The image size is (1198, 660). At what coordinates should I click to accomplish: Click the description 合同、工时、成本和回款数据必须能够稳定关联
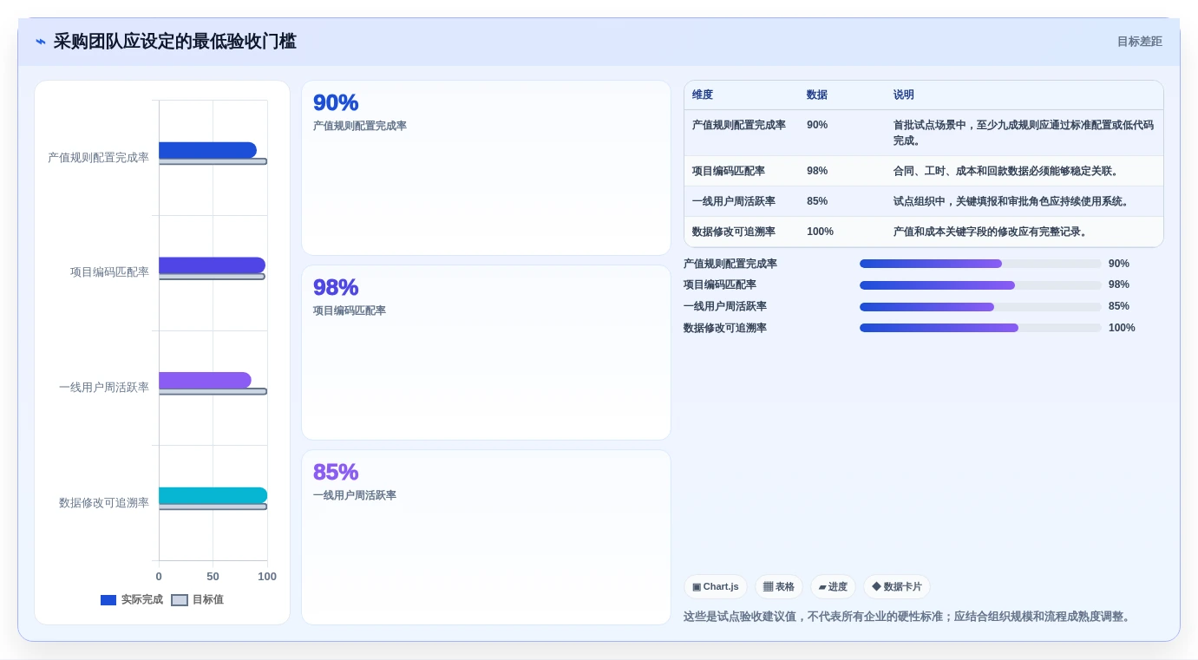[x=1006, y=171]
